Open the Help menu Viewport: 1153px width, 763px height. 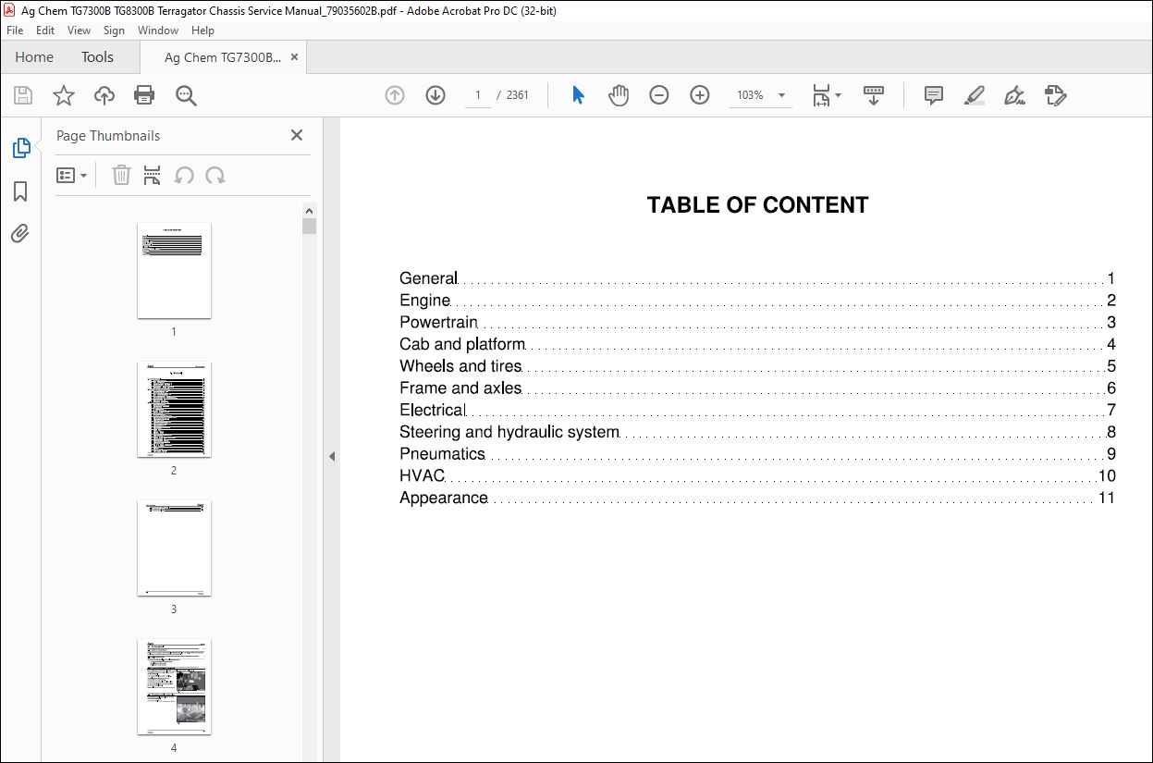[x=202, y=31]
